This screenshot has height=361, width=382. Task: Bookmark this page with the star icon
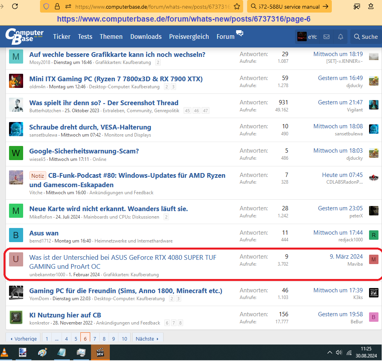click(x=237, y=7)
